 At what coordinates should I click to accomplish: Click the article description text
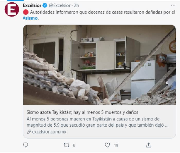[x=97, y=122]
